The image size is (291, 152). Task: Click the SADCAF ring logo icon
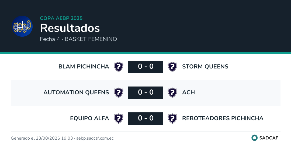tap(254, 138)
